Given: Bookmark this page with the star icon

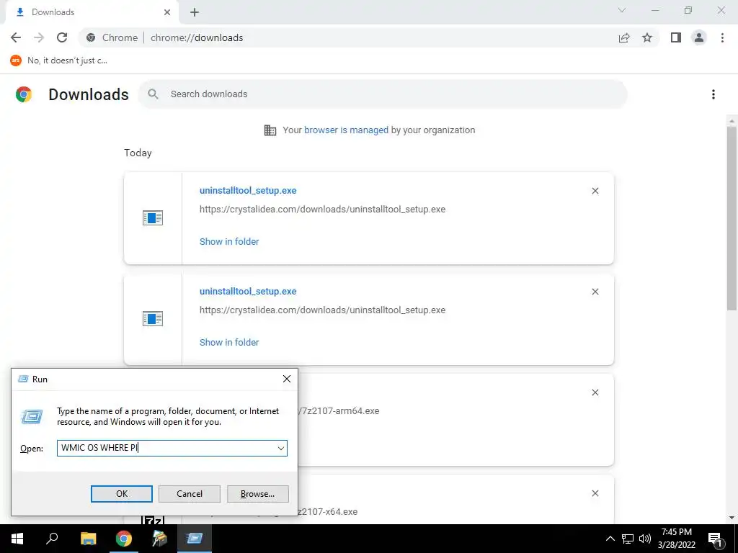Looking at the screenshot, I should pos(647,37).
